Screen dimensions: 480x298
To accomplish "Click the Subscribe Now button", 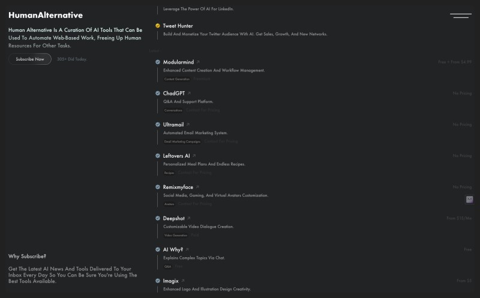I will 30,59.
